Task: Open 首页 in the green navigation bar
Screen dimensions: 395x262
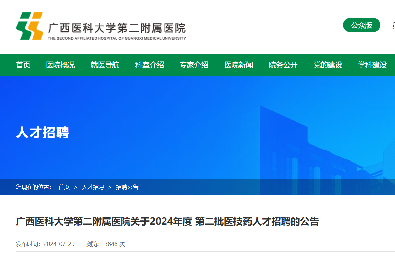Action: point(23,65)
